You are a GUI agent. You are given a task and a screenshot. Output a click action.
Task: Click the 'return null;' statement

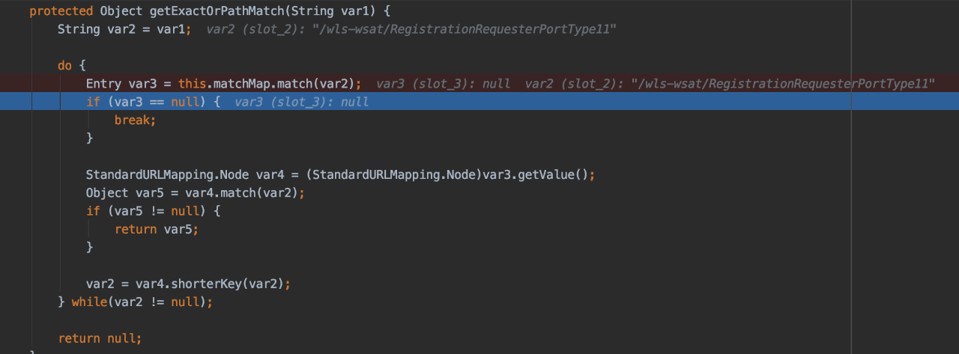pyautogui.click(x=100, y=338)
